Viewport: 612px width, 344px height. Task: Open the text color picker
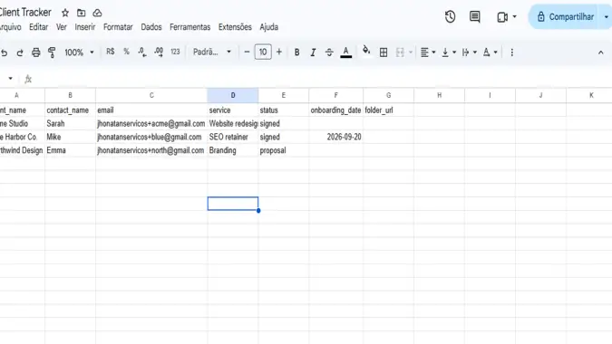pos(345,53)
